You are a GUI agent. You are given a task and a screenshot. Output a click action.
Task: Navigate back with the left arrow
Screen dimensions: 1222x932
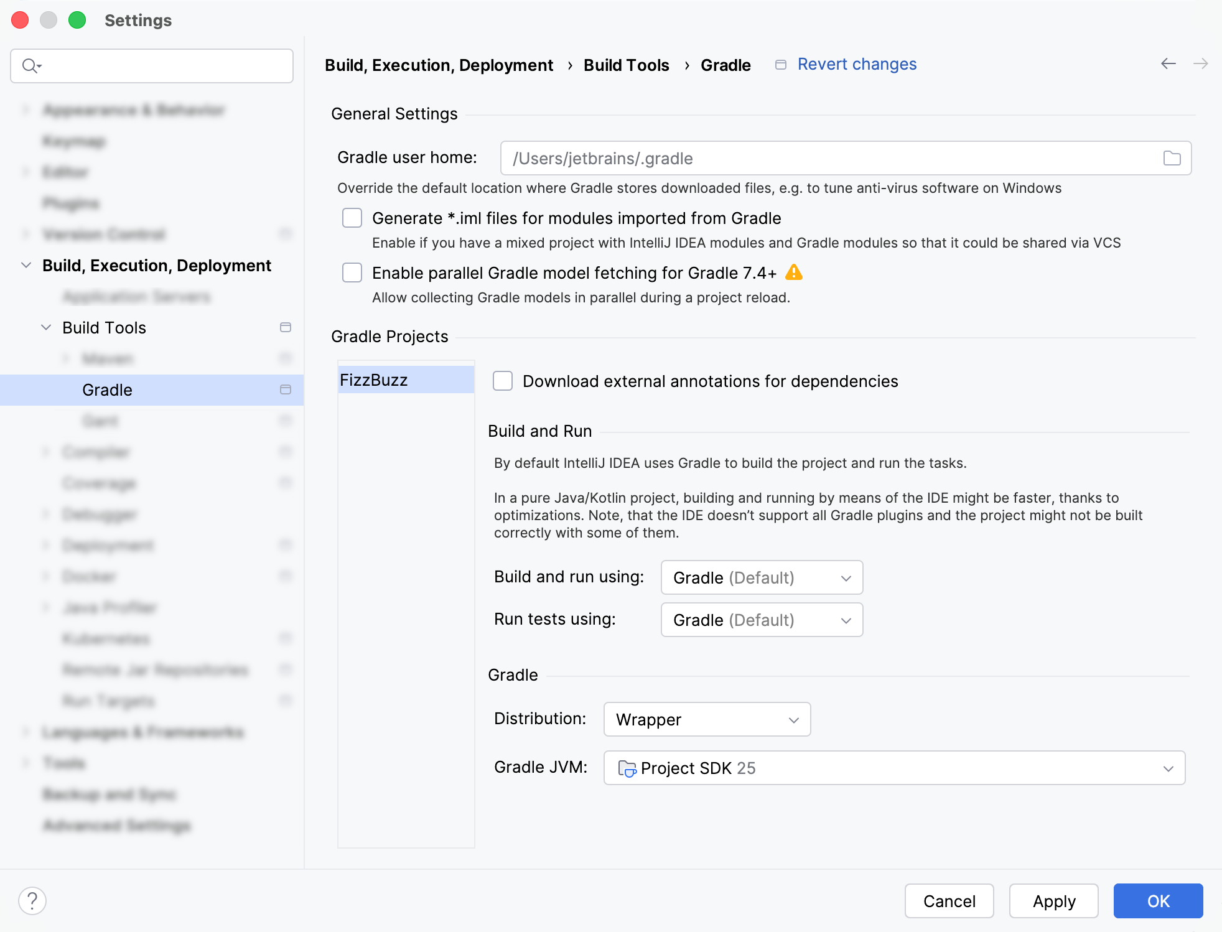point(1168,63)
